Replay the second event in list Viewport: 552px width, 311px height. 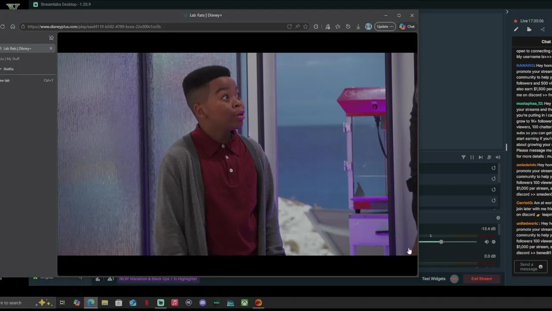point(494,179)
